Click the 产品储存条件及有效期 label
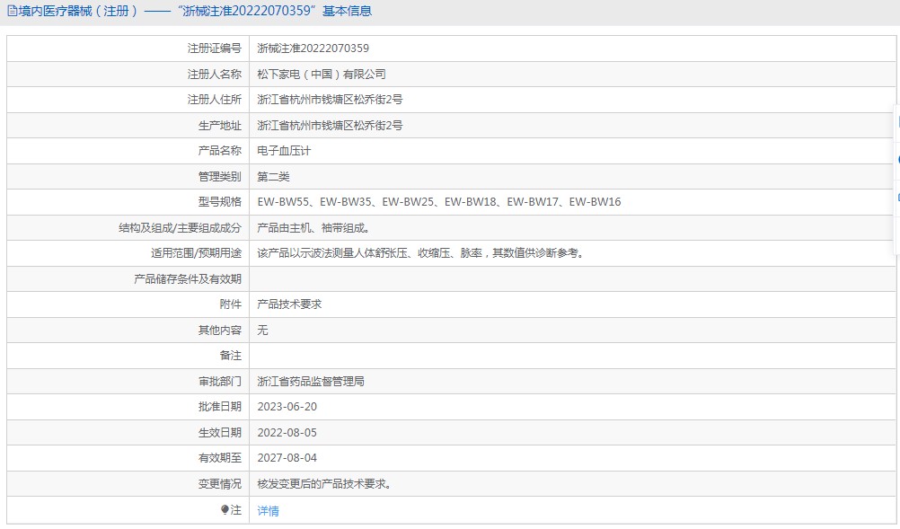Image resolution: width=900 pixels, height=529 pixels. (188, 278)
